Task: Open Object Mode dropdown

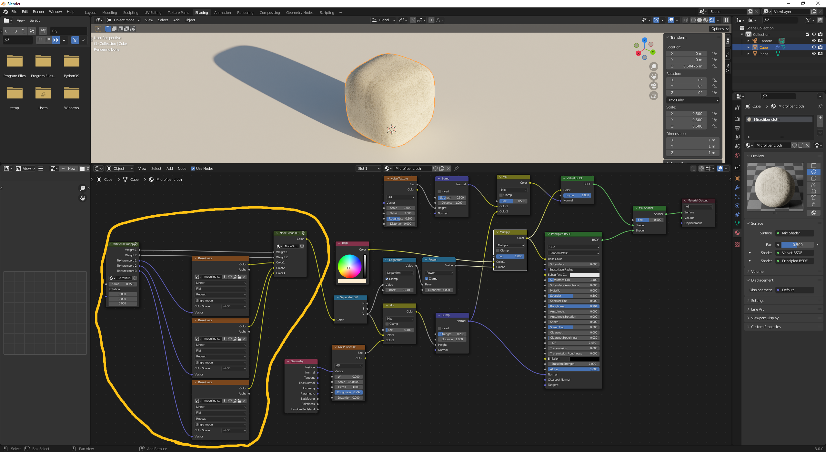Action: pos(124,20)
